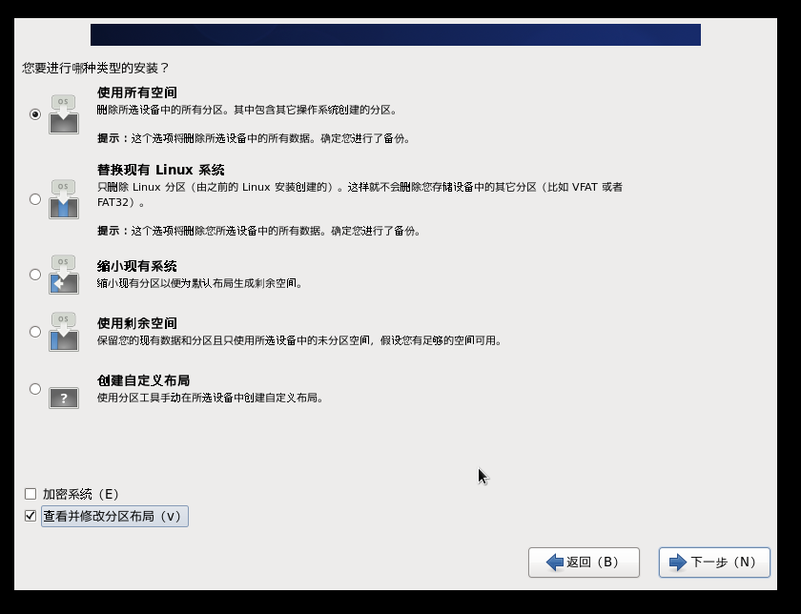Image resolution: width=801 pixels, height=614 pixels.
Task: Click the 创建自定义布局 question mark icon
Action: pyautogui.click(x=64, y=398)
